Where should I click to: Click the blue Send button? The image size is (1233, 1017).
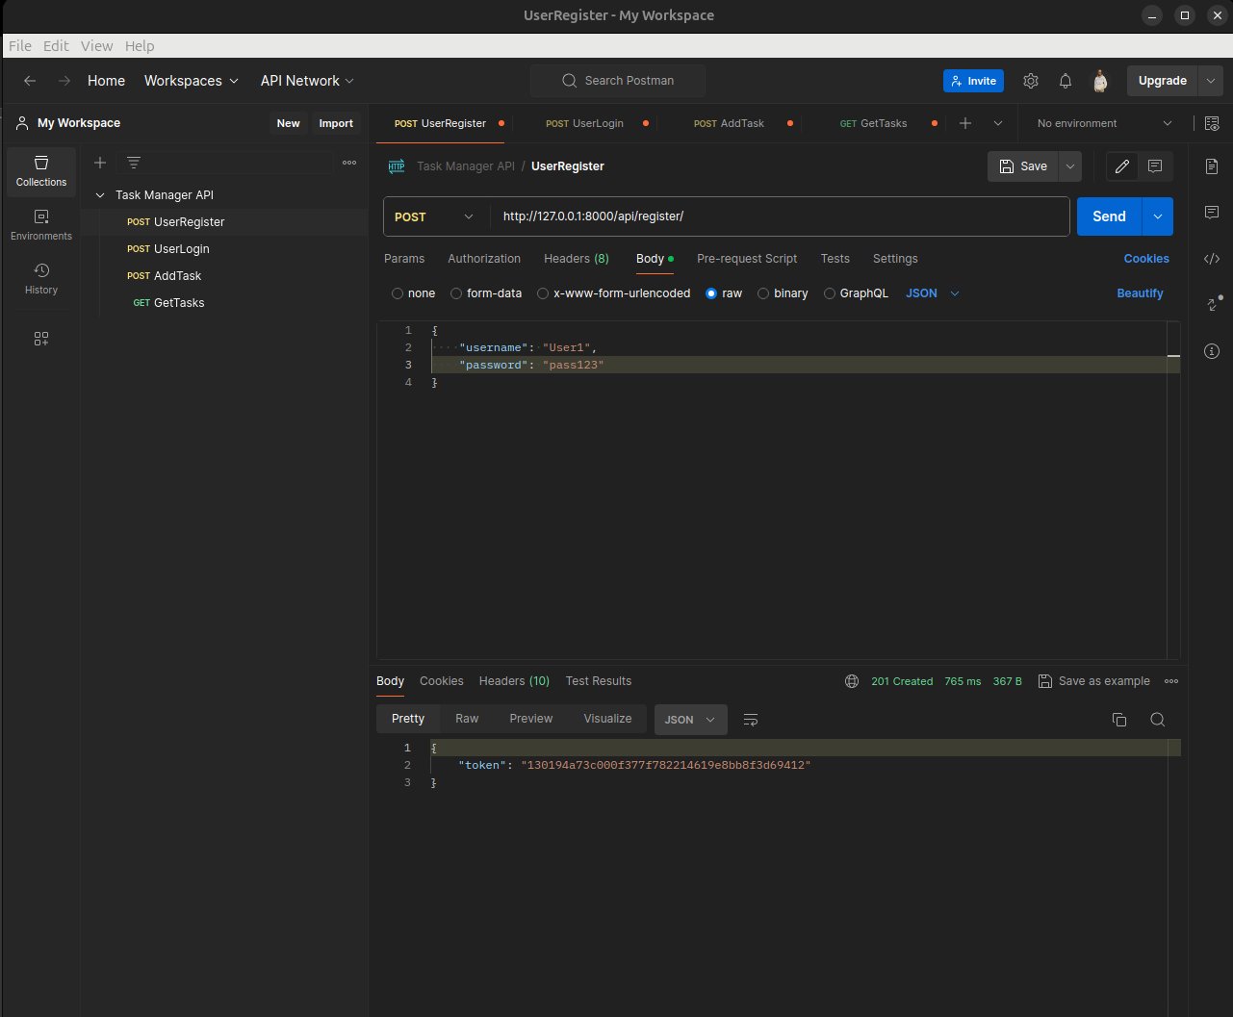tap(1109, 216)
